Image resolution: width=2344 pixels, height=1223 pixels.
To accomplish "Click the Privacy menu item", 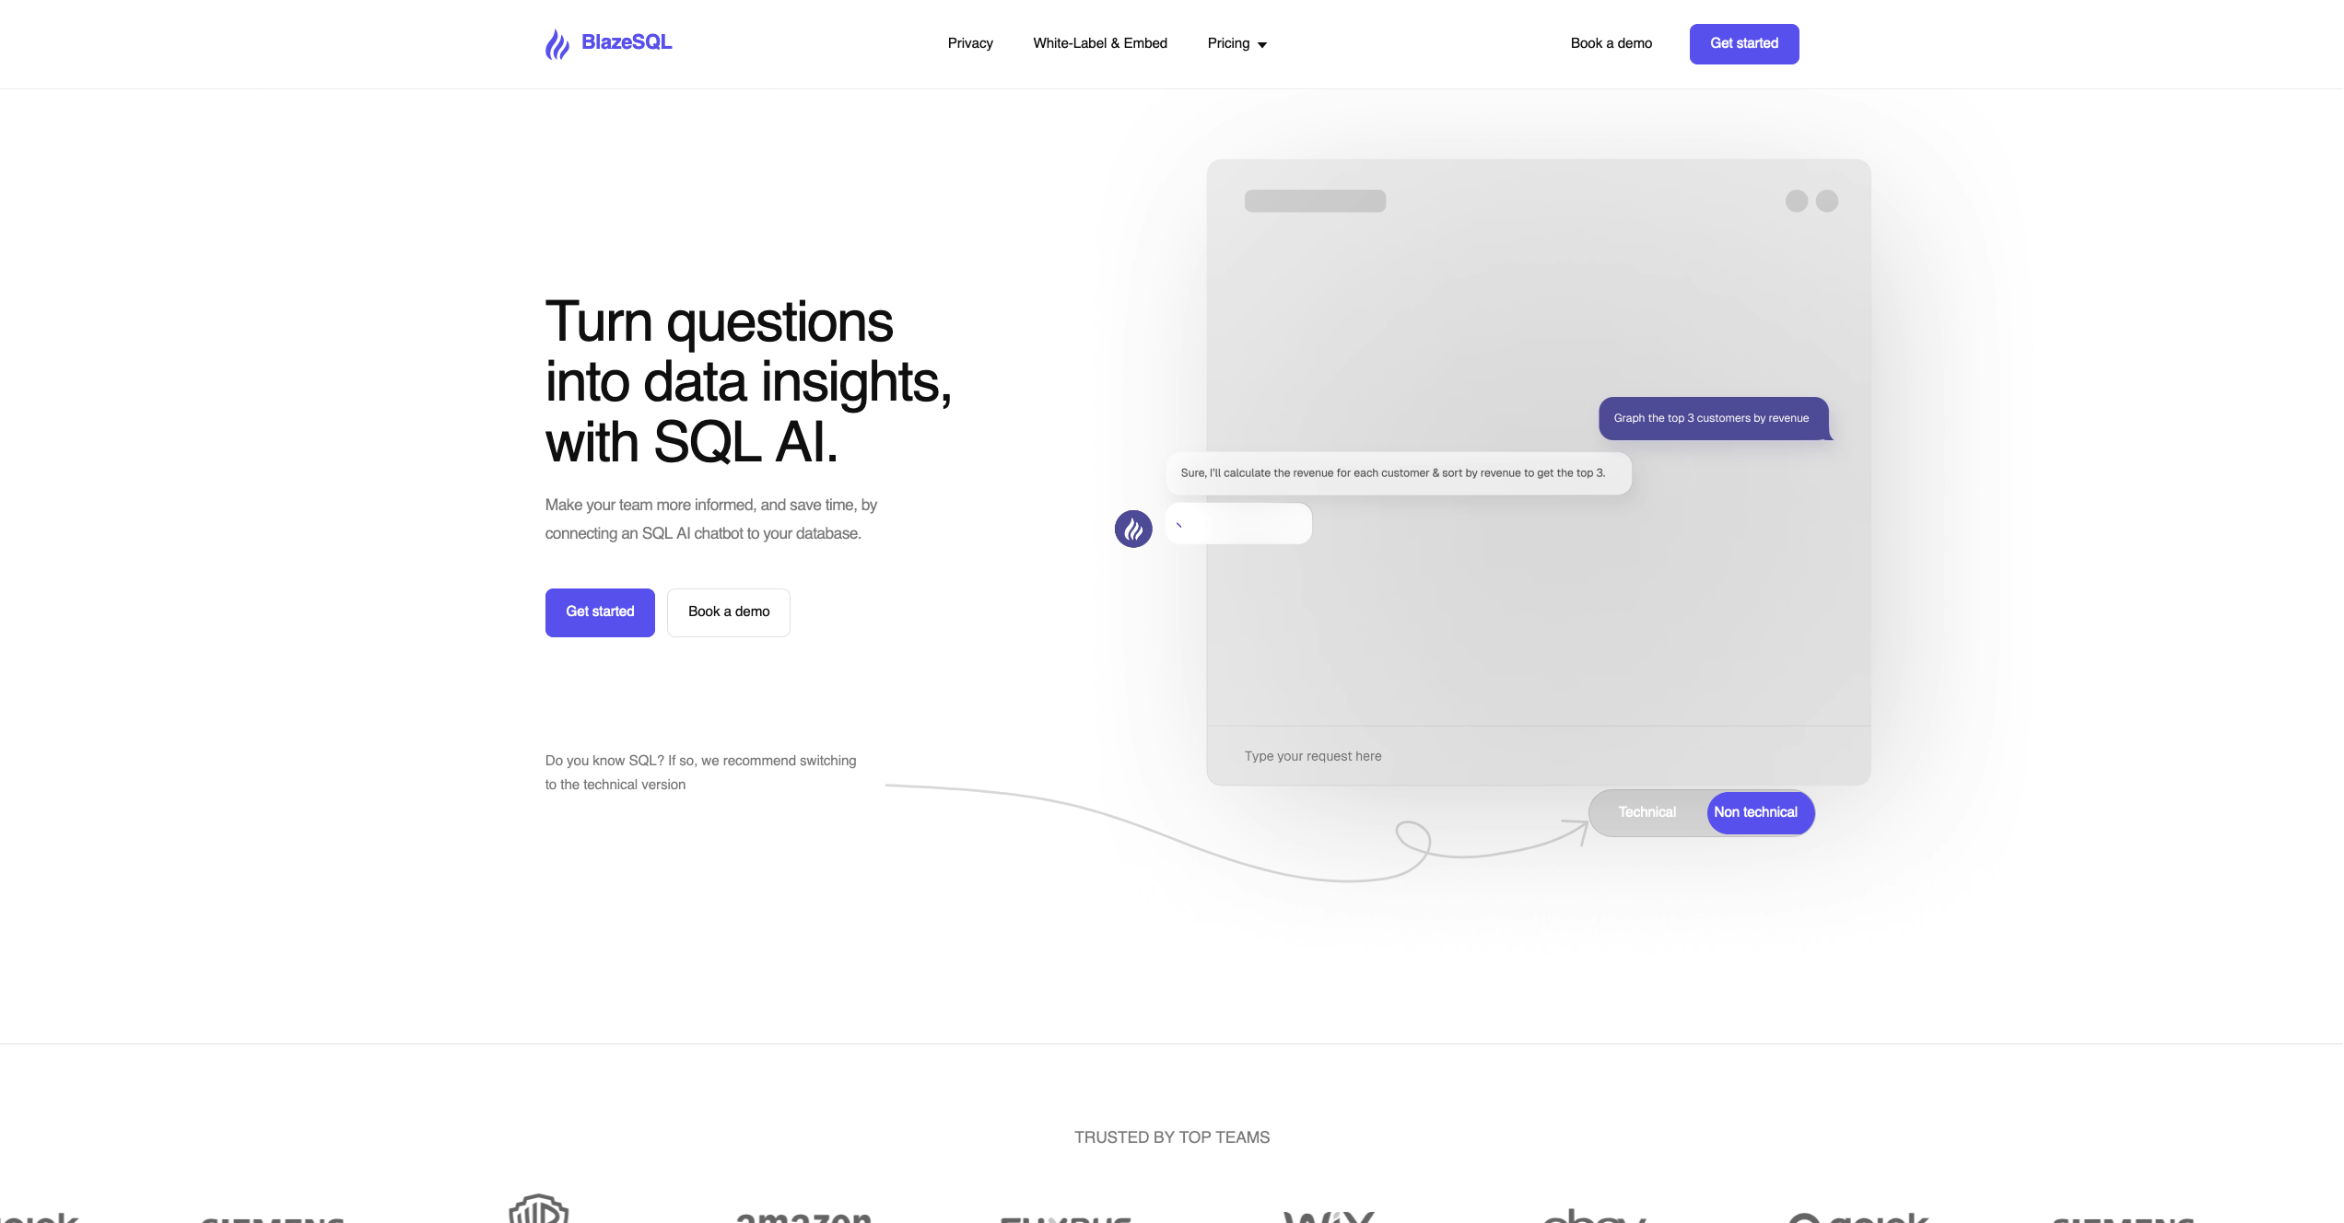I will point(970,41).
